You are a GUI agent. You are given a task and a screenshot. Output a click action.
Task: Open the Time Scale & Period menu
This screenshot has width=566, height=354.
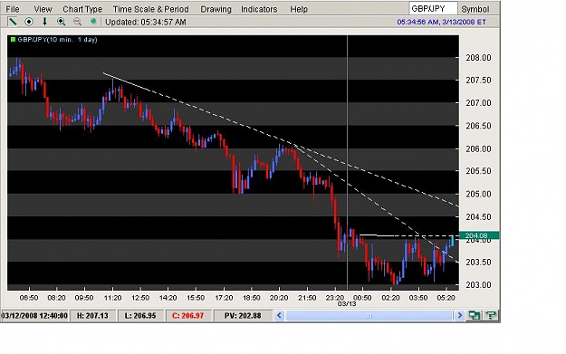(x=151, y=9)
